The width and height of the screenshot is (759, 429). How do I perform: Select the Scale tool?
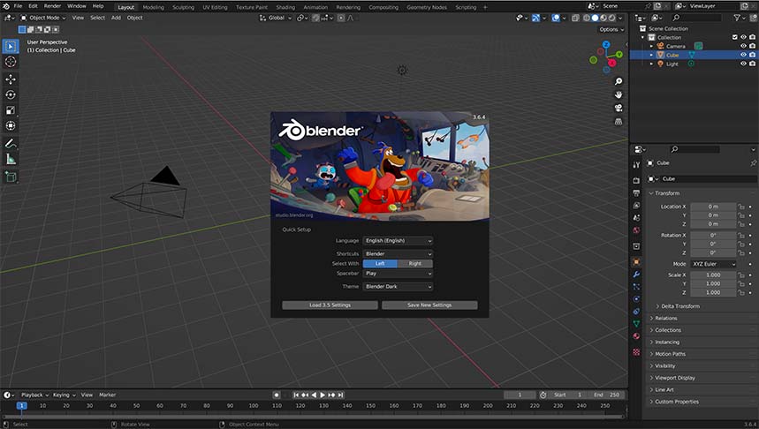tap(11, 110)
